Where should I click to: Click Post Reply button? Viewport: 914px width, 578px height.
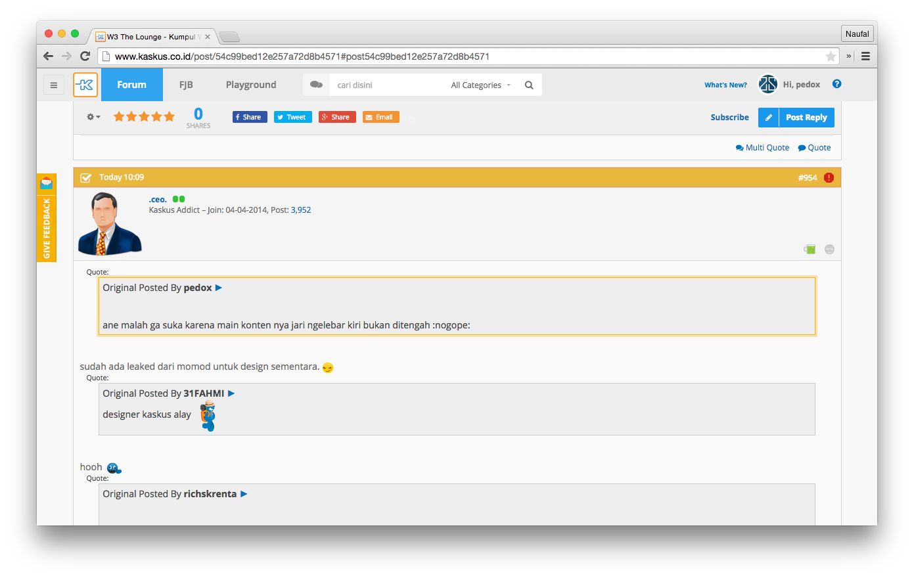[807, 118]
